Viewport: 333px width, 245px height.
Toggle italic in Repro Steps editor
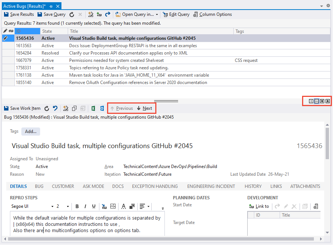[85, 207]
